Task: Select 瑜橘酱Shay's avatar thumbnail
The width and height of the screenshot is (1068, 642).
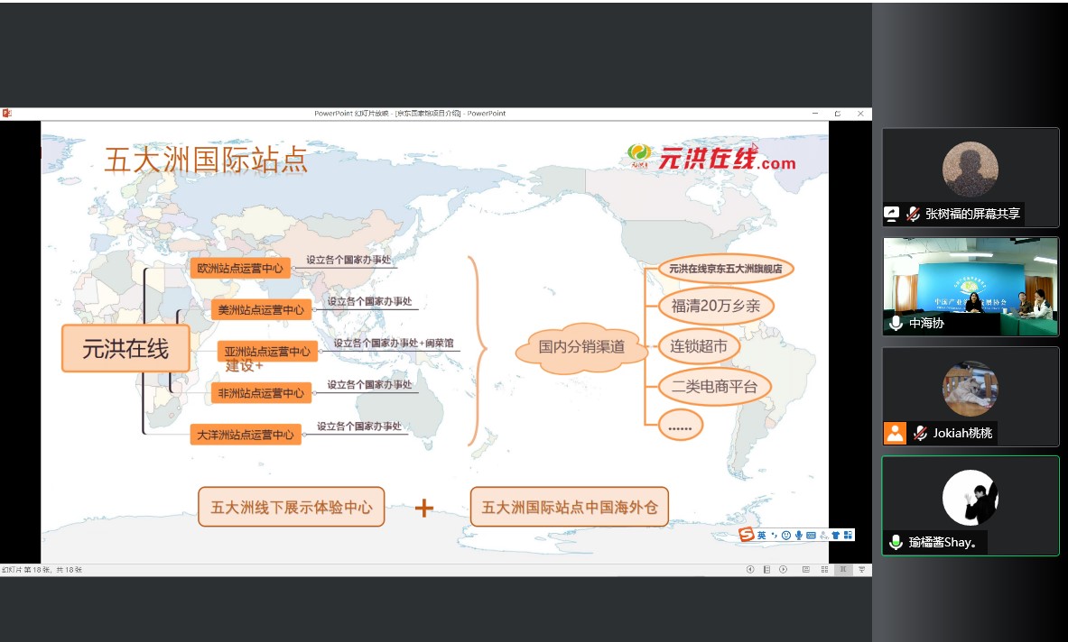Action: (x=970, y=498)
